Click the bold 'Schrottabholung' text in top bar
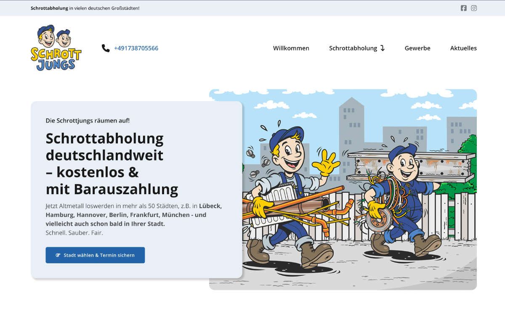This screenshot has width=505, height=316. point(49,8)
